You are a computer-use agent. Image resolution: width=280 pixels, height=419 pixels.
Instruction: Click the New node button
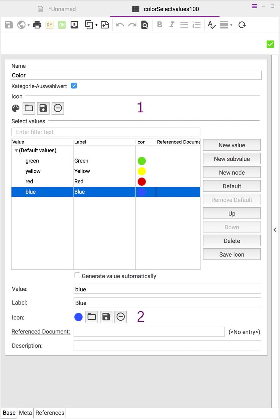(232, 172)
